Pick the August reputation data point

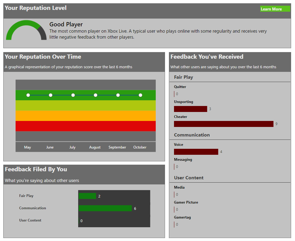pos(96,95)
